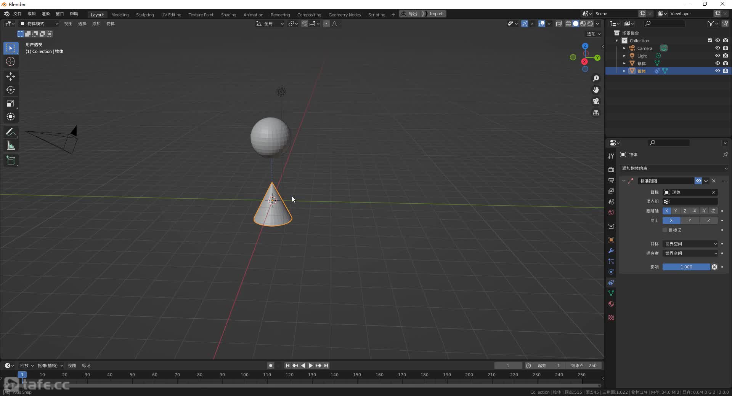The width and height of the screenshot is (732, 396).
Task: Switch to the Modeling workspace tab
Action: coord(120,14)
